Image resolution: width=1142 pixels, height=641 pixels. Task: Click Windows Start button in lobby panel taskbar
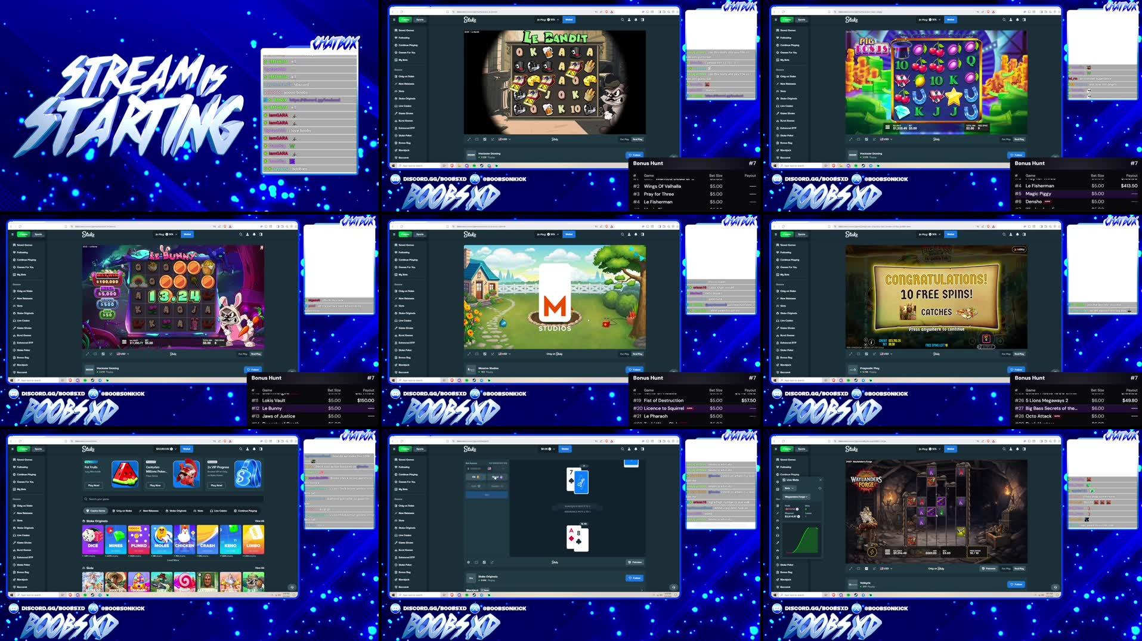(x=11, y=594)
